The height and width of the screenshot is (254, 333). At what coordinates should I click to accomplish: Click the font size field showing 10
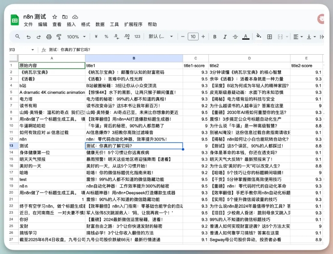[193, 36]
